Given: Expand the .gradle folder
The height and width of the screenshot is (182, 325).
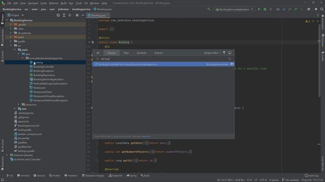Looking at the screenshot, I should (11, 25).
